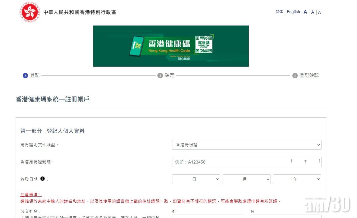
Task: Click the phone graphic in the banner
Action: (x=136, y=45)
